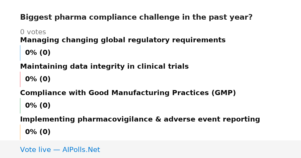This screenshot has width=301, height=158.
Task: Click the '(GMP)' abbreviation text
Action: point(224,93)
